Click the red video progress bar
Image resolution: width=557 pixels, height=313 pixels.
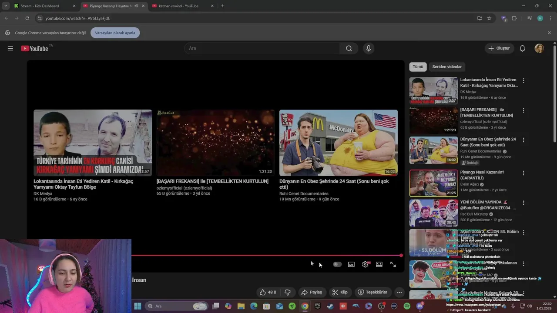266,256
